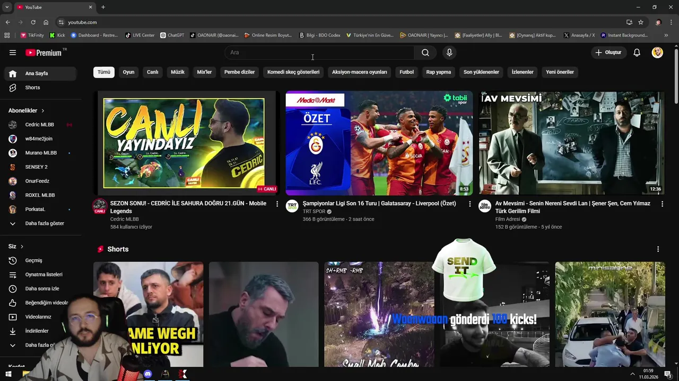Open Galatasaray - Liverpool özet thumbnail
679x381 pixels.
(379, 143)
